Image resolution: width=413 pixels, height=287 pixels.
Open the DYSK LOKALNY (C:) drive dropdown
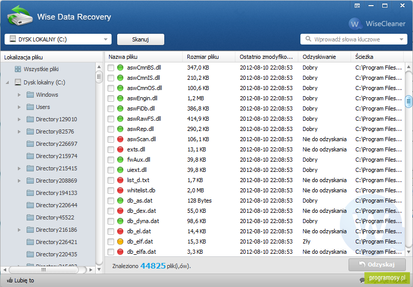pyautogui.click(x=58, y=39)
